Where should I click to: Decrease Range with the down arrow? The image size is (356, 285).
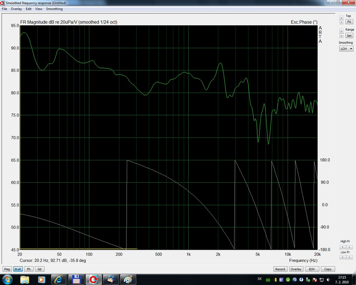[x=341, y=36]
